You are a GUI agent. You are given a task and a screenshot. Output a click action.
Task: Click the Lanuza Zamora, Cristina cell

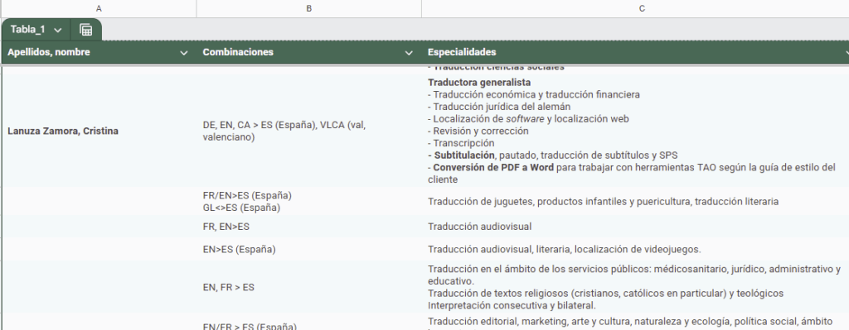click(x=99, y=132)
